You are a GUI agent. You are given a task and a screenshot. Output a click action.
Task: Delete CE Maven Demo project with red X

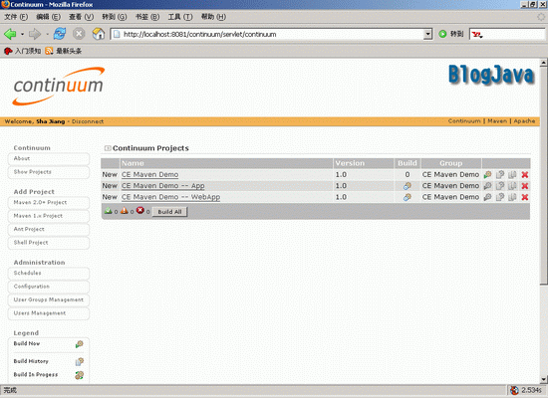(x=524, y=174)
